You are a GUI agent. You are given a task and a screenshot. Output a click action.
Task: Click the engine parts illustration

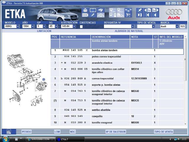pyautogui.click(x=27, y=80)
